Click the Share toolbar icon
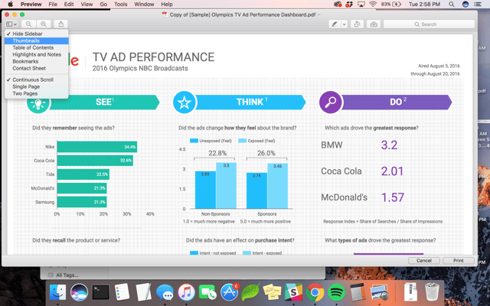The height and width of the screenshot is (306, 490). 60,24
